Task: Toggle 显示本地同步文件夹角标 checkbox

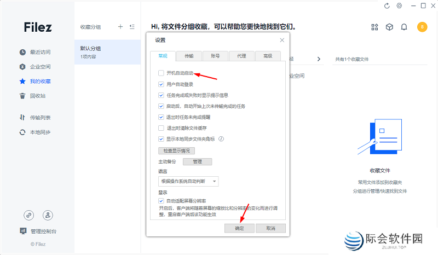Action: click(161, 139)
